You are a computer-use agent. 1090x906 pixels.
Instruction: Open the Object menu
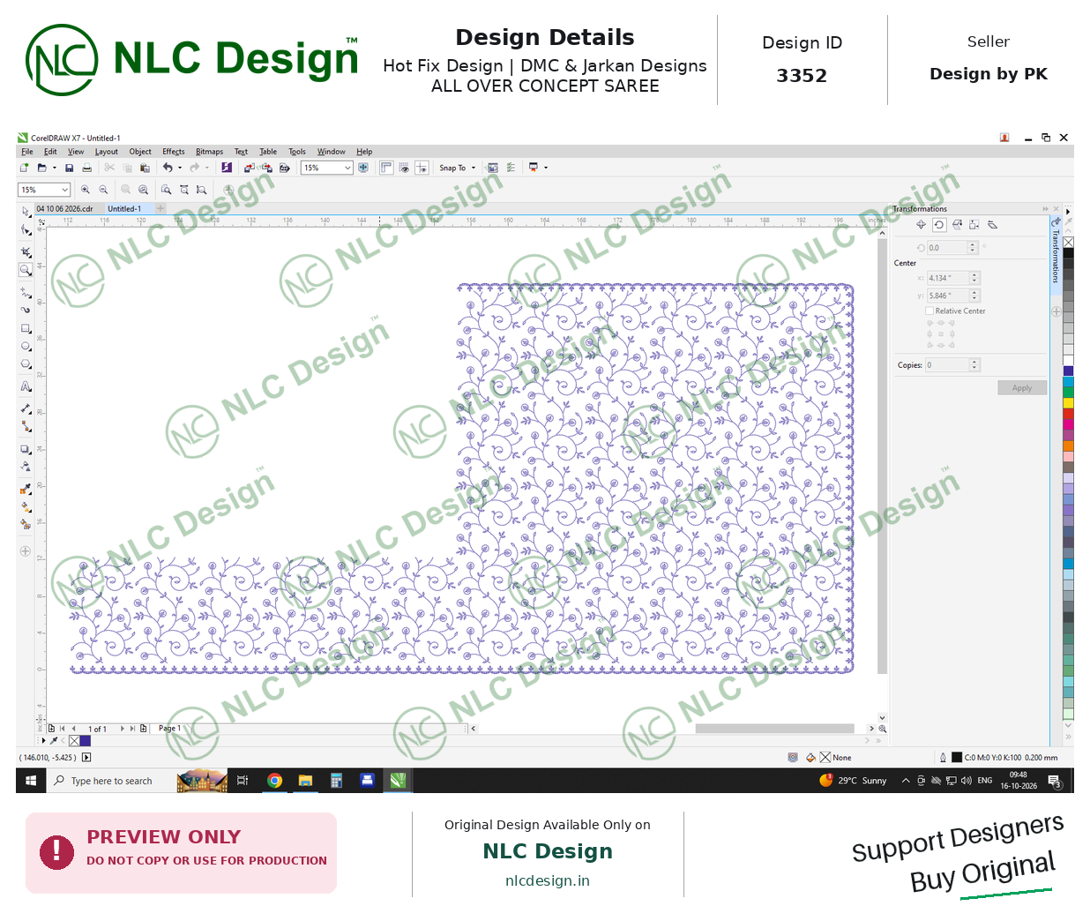(x=140, y=152)
